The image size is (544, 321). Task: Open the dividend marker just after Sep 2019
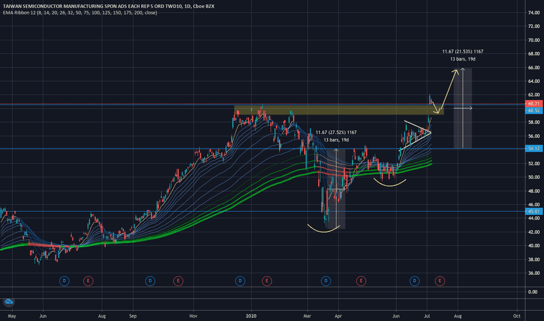[x=150, y=281]
